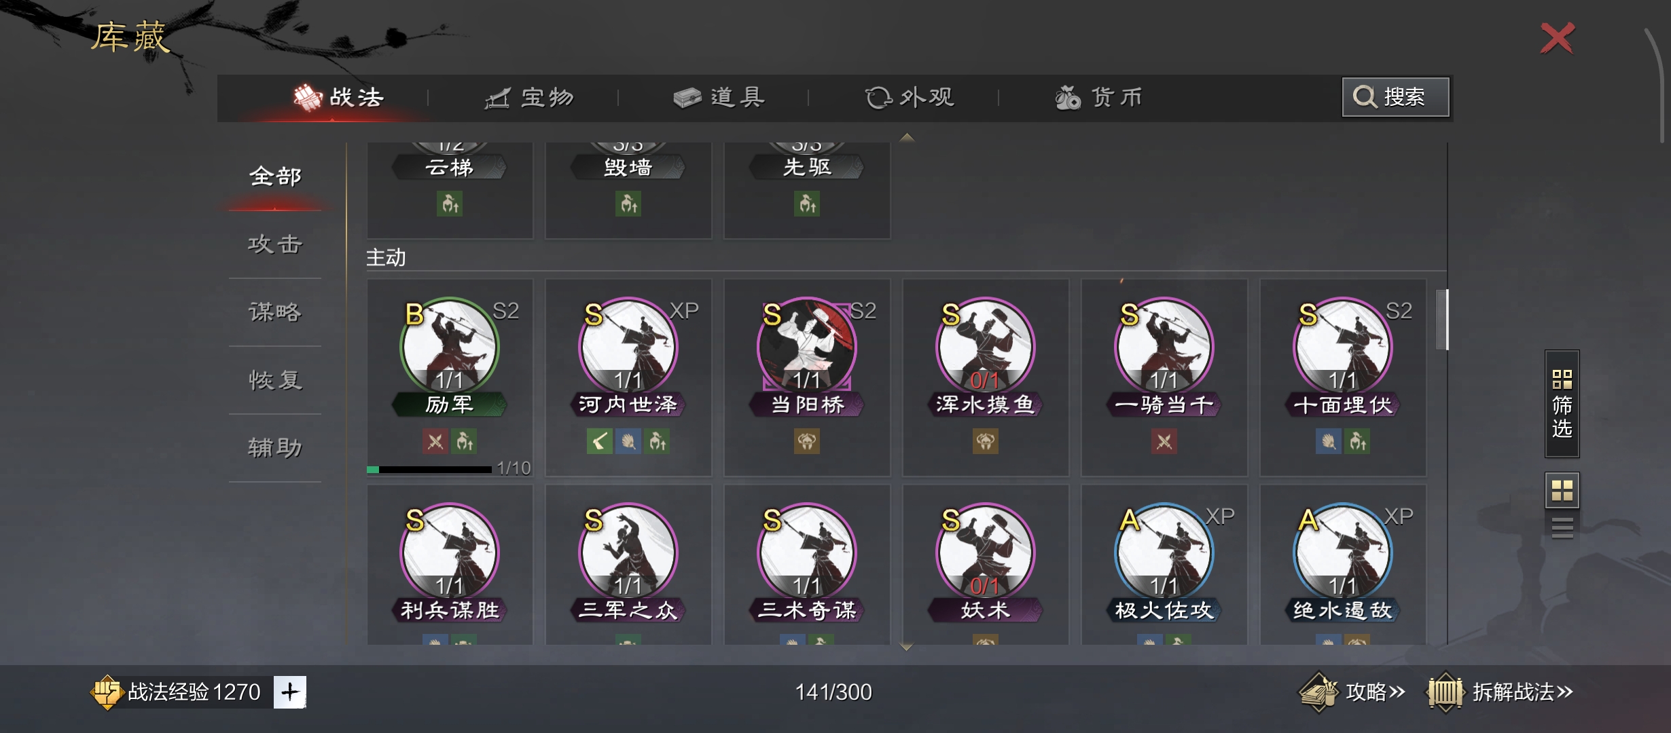
Task: Filter by 攻击 category
Action: tap(275, 244)
